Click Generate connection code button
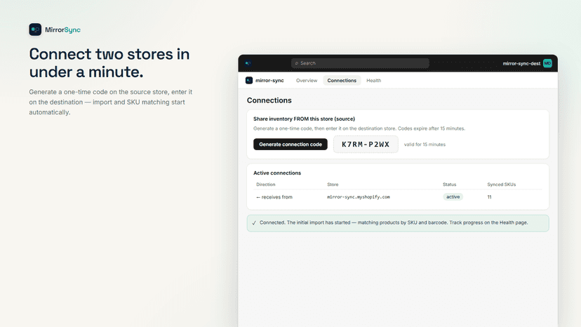This screenshot has width=581, height=327. pos(290,145)
